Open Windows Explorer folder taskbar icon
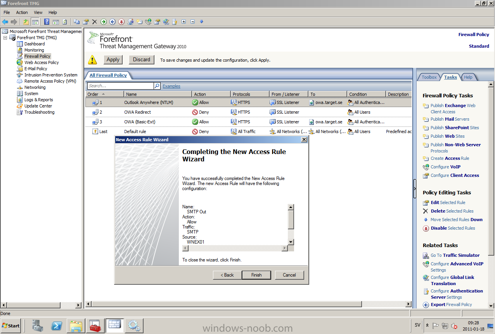Image resolution: width=495 pixels, height=334 pixels. coord(76,325)
